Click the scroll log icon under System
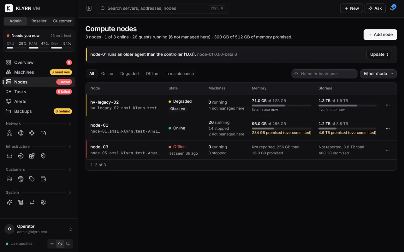The width and height of the screenshot is (404, 252). pyautogui.click(x=21, y=202)
